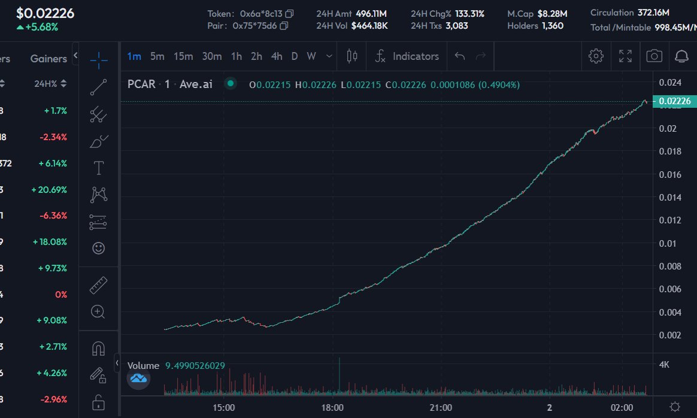
Task: Switch to 30m timeframe
Action: [x=212, y=56]
